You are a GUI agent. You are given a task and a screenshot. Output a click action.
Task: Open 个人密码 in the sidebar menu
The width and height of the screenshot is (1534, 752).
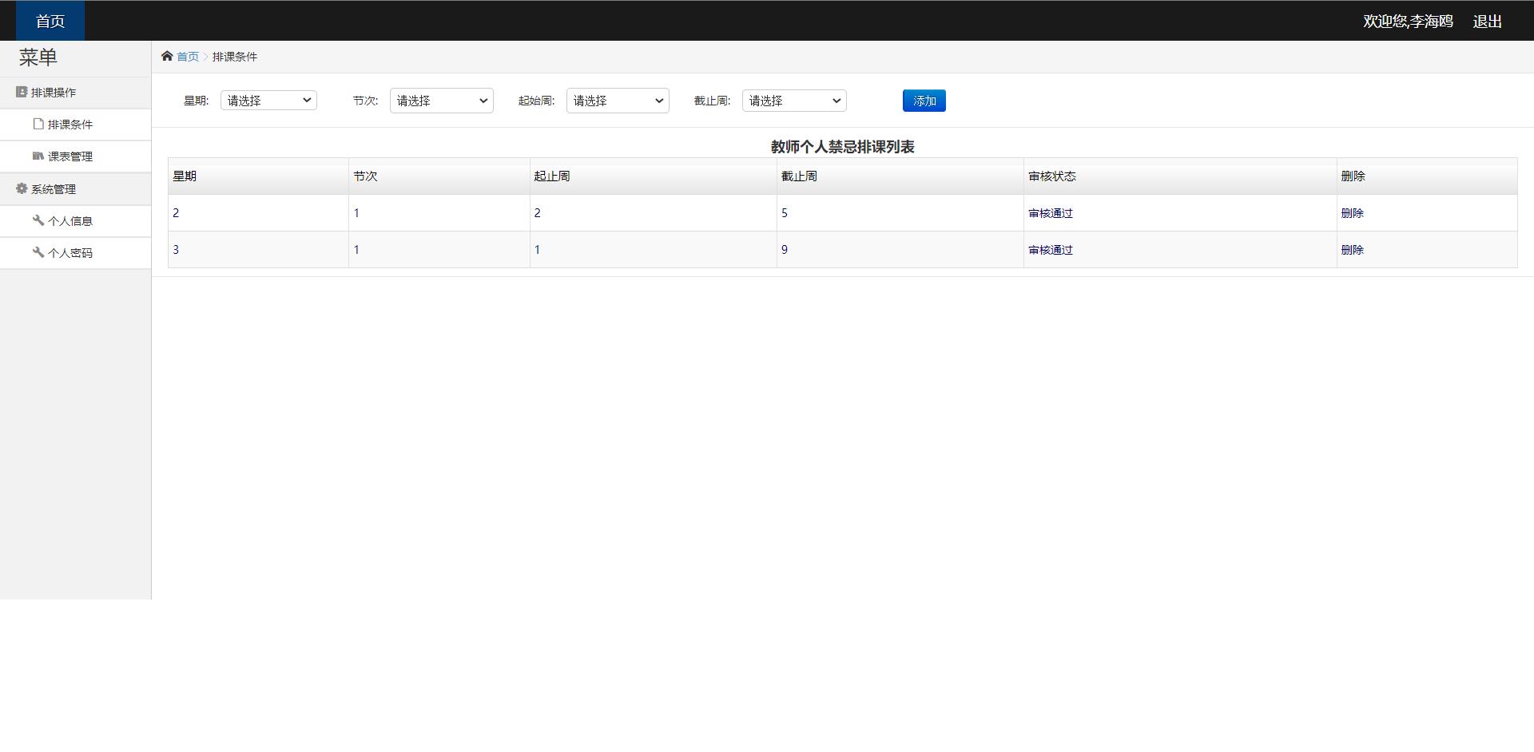(76, 253)
